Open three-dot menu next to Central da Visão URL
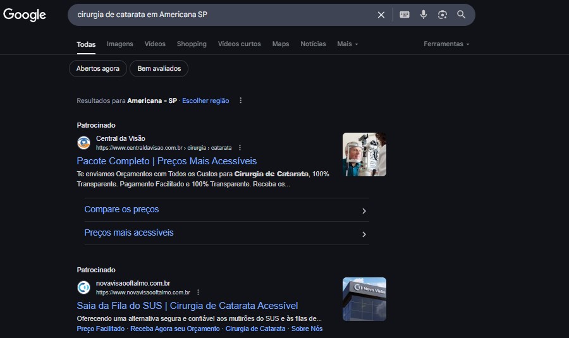The image size is (569, 338). [240, 148]
